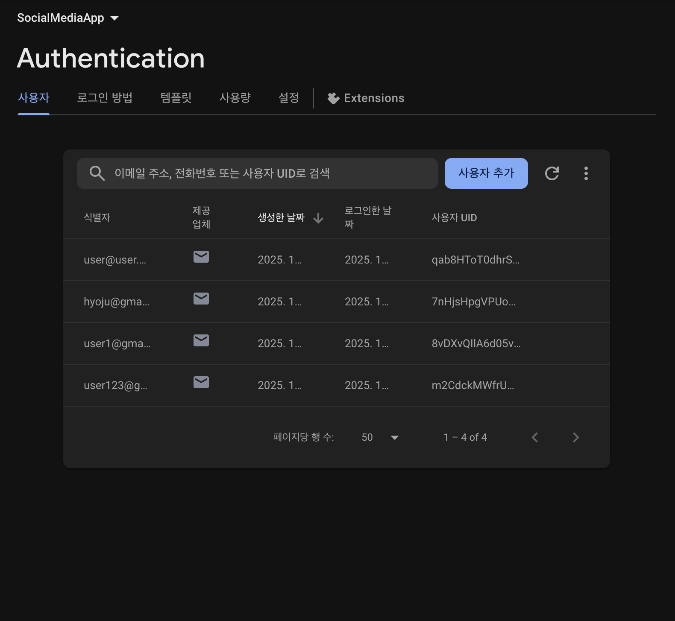Click the UID 7nHjsHpgVPUo...

pos(474,302)
